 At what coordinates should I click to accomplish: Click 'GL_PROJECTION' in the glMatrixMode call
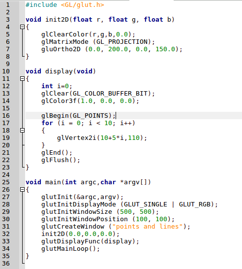click(122, 42)
